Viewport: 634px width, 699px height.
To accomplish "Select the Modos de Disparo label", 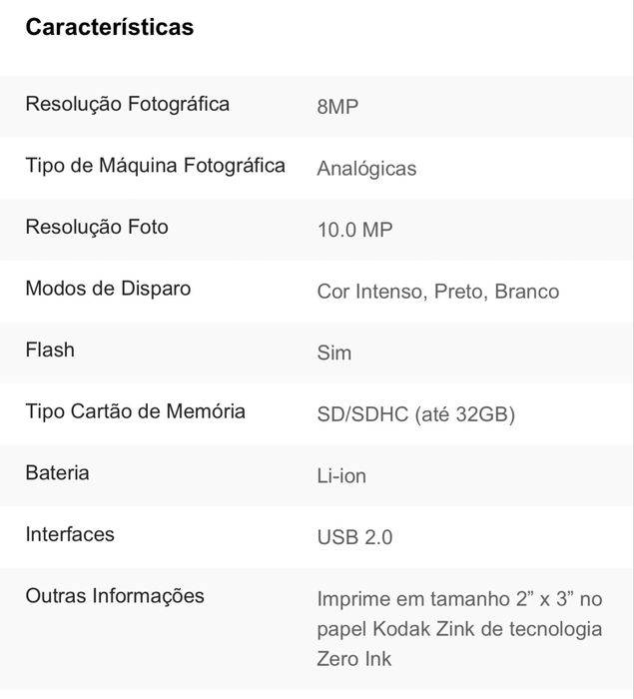I will 109,289.
